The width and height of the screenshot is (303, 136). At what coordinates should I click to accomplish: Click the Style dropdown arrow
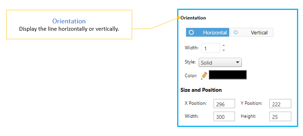[238, 63]
